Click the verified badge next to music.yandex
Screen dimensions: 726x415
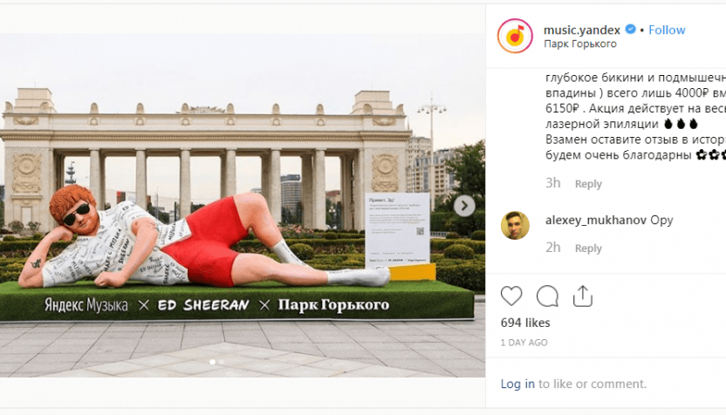tap(630, 29)
